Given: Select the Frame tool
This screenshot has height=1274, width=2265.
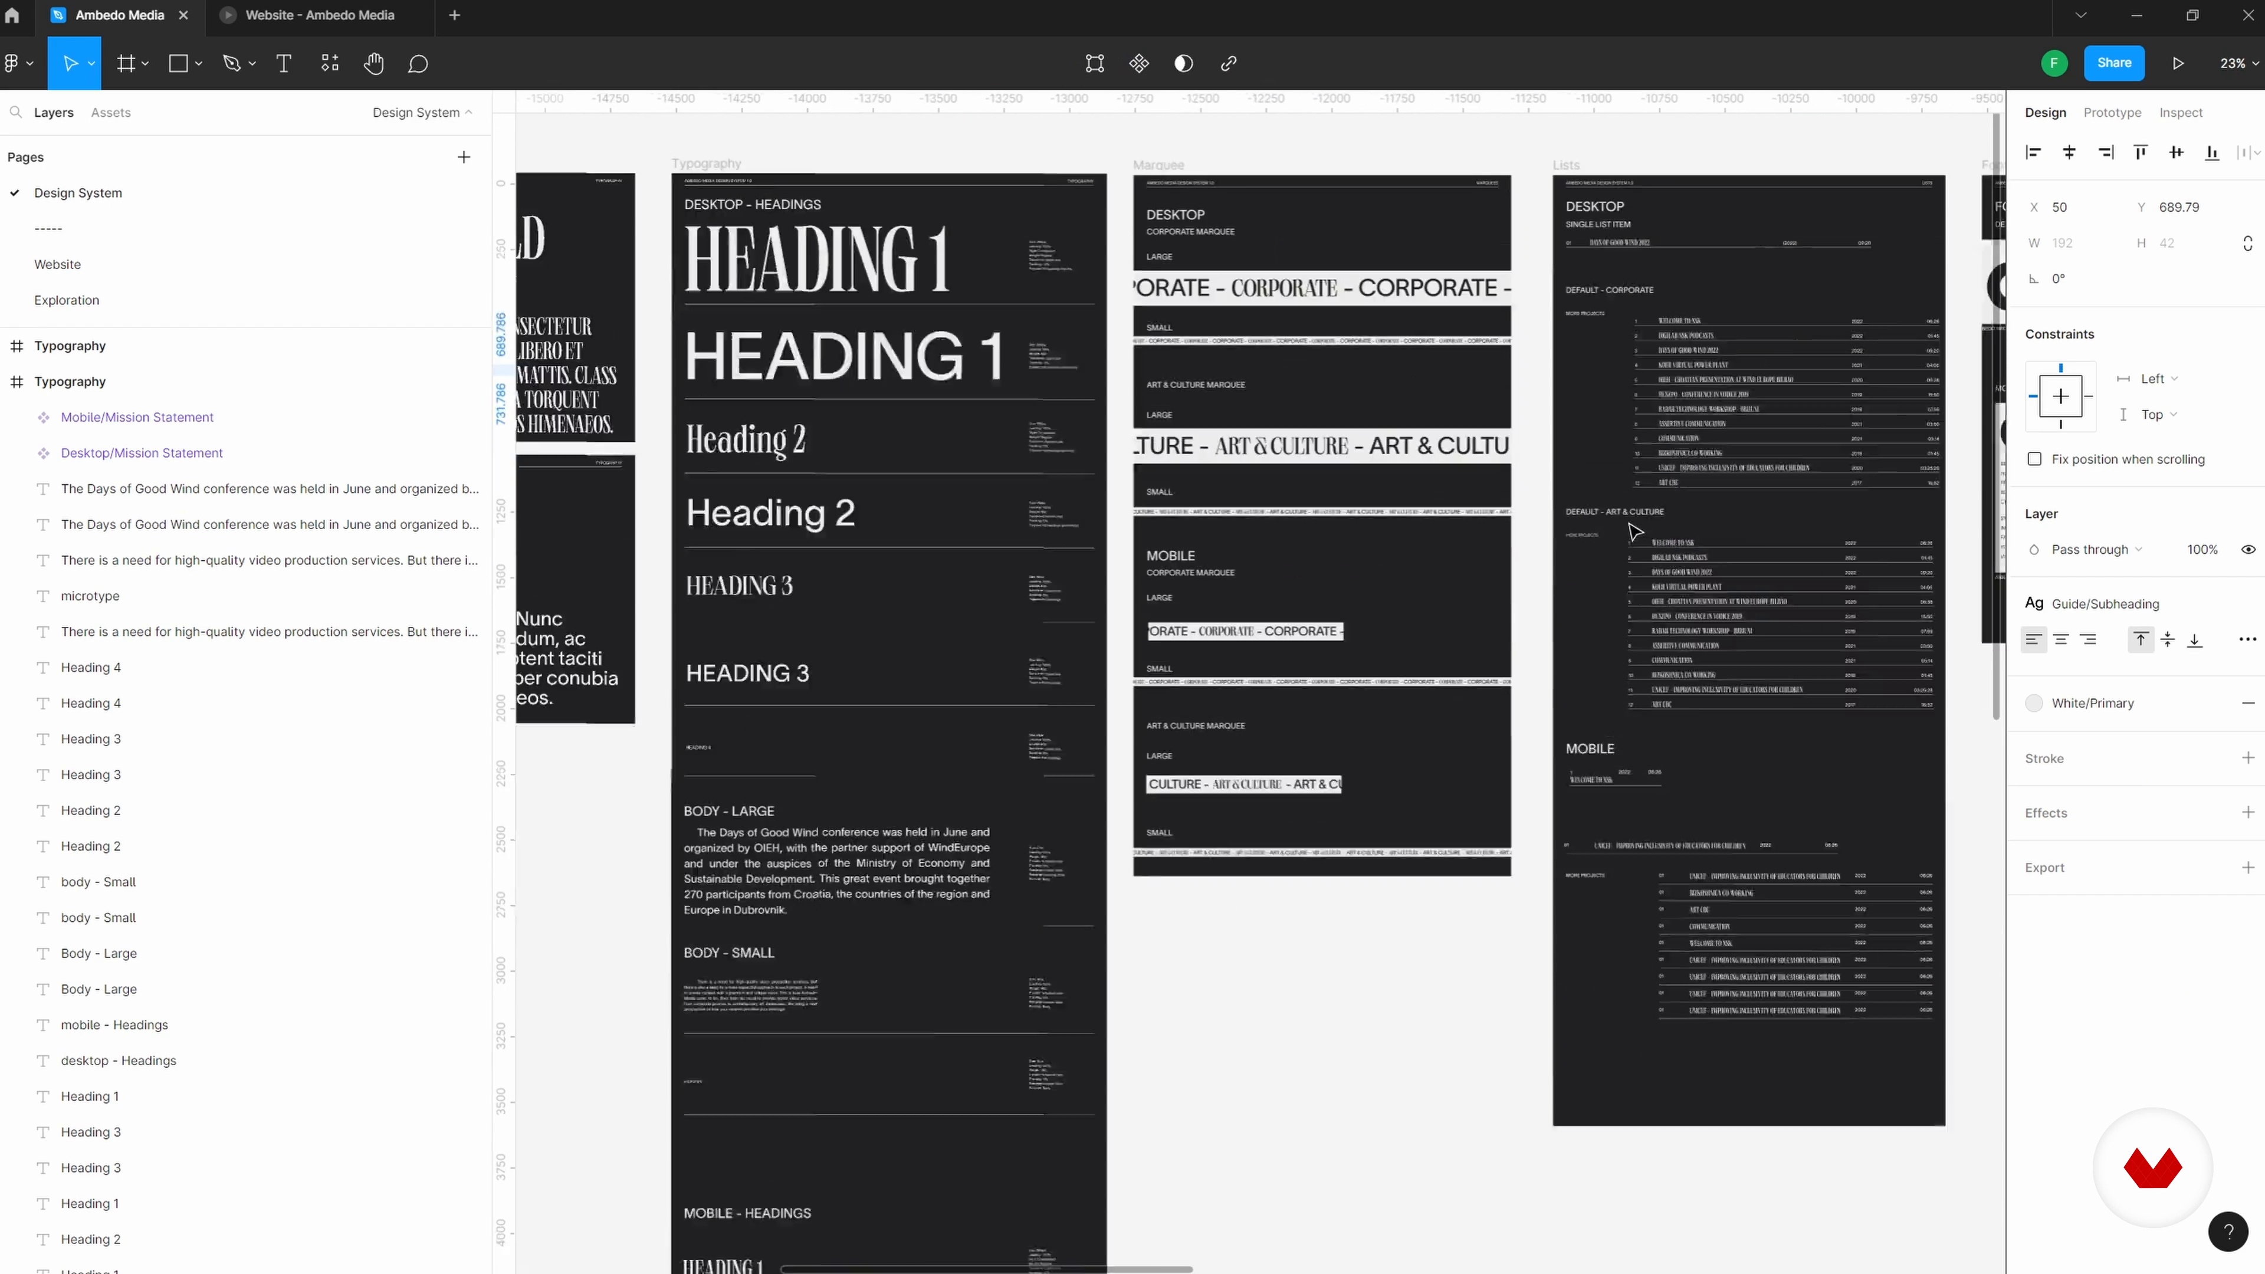Looking at the screenshot, I should (x=127, y=63).
